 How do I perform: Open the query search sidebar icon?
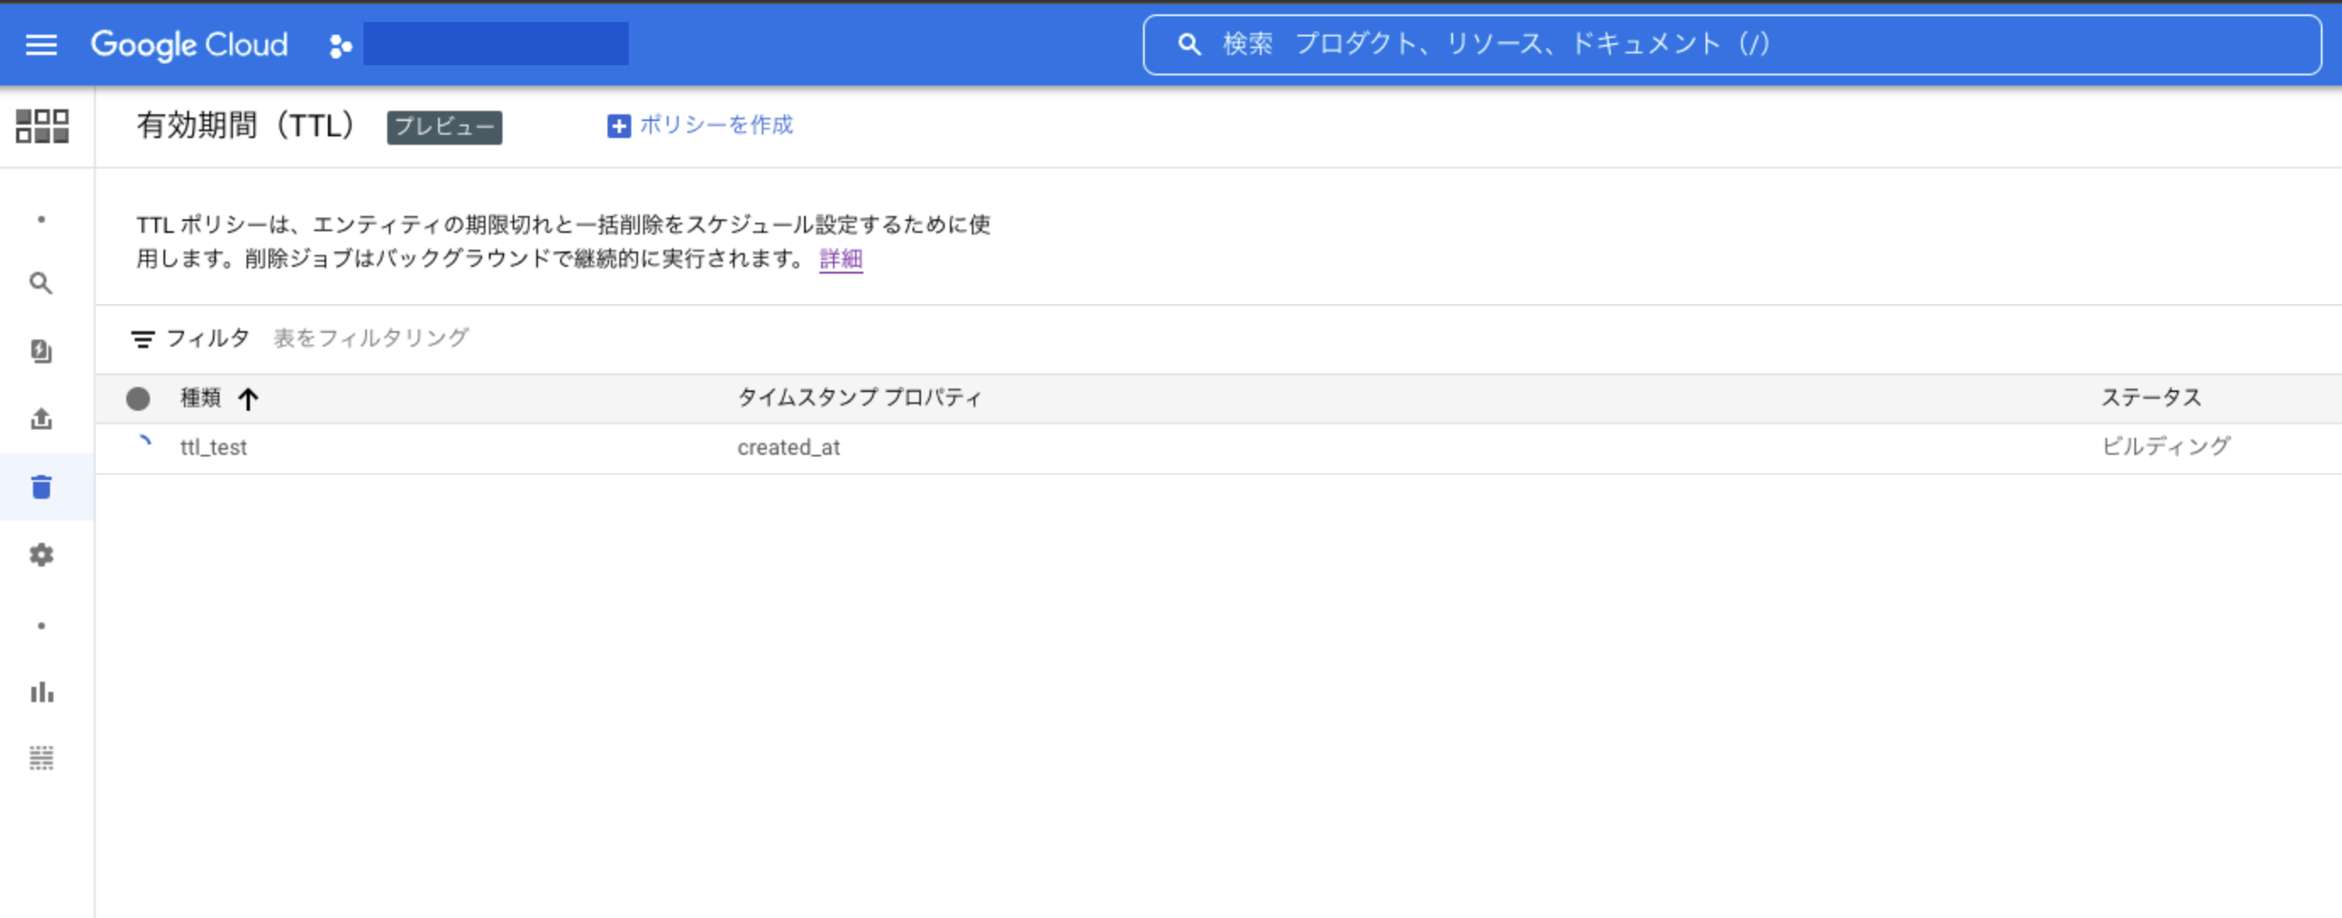click(41, 284)
